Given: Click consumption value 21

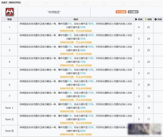Looking at the screenshot, I should 149,73.
